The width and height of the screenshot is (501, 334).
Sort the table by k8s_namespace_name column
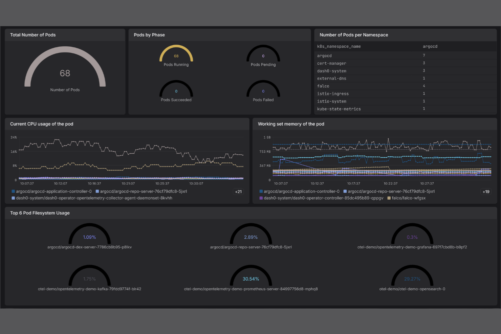[x=339, y=46]
